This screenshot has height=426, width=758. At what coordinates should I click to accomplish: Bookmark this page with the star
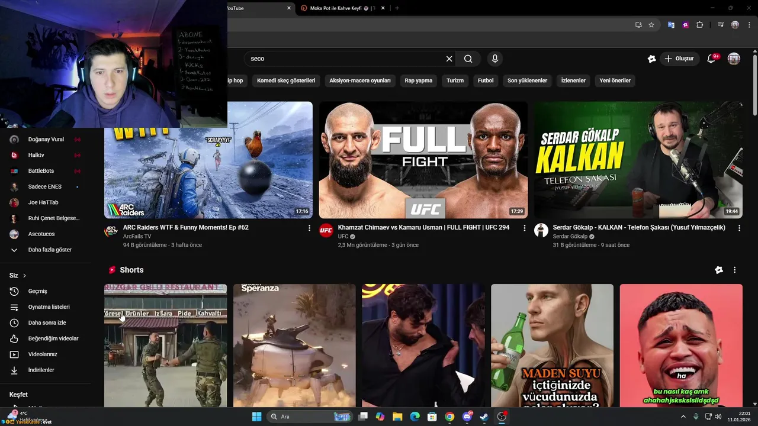pos(651,25)
